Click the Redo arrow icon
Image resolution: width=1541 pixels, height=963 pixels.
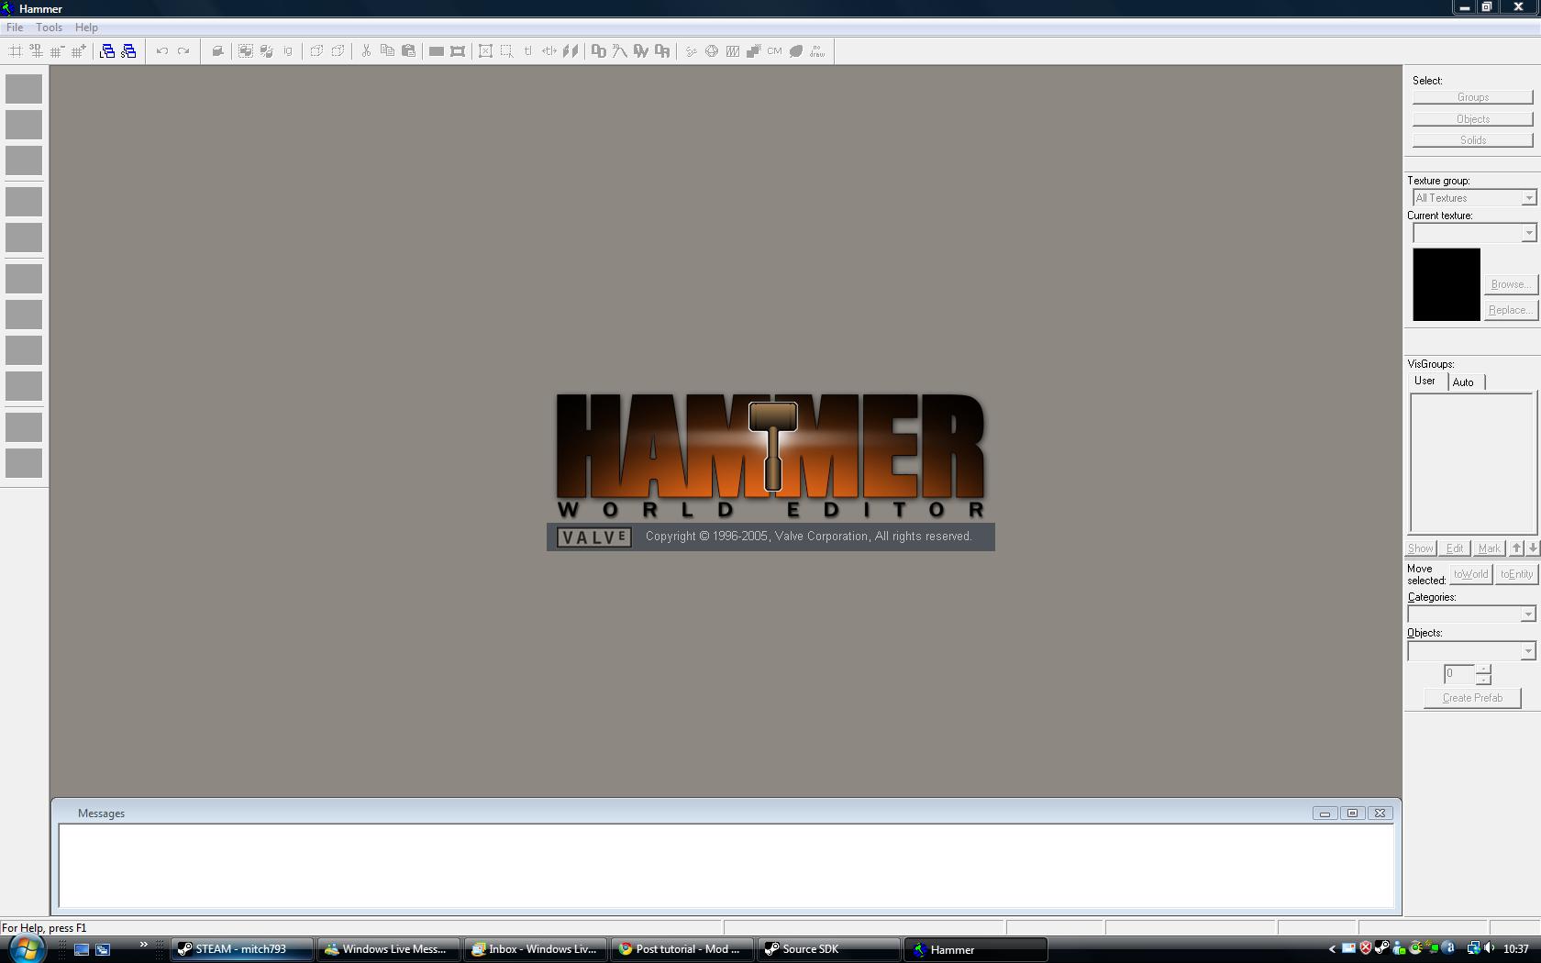tap(183, 51)
